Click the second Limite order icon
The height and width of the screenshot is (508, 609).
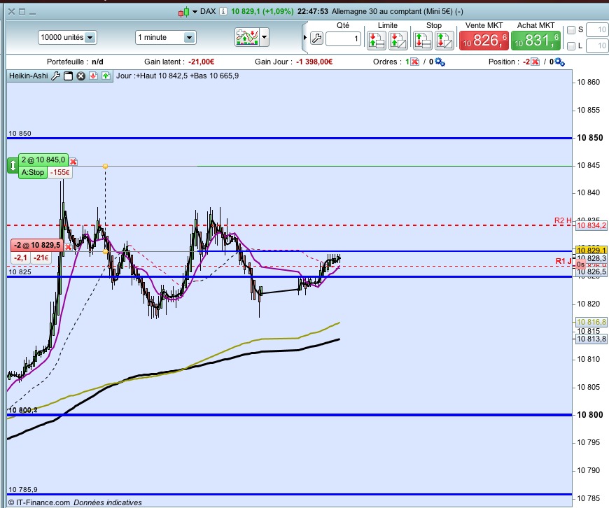tap(398, 41)
